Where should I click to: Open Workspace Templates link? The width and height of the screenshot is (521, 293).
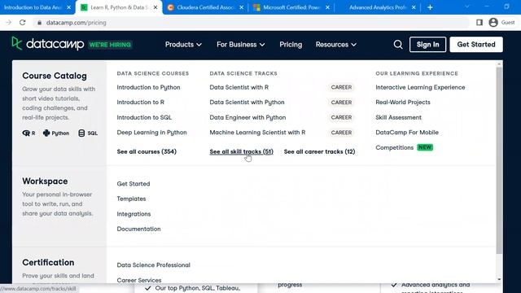(131, 199)
